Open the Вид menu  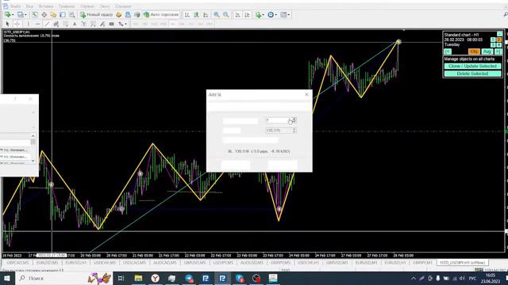coord(29,6)
